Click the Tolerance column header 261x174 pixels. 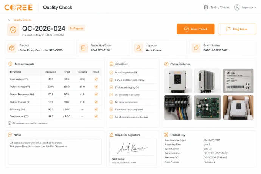point(82,72)
